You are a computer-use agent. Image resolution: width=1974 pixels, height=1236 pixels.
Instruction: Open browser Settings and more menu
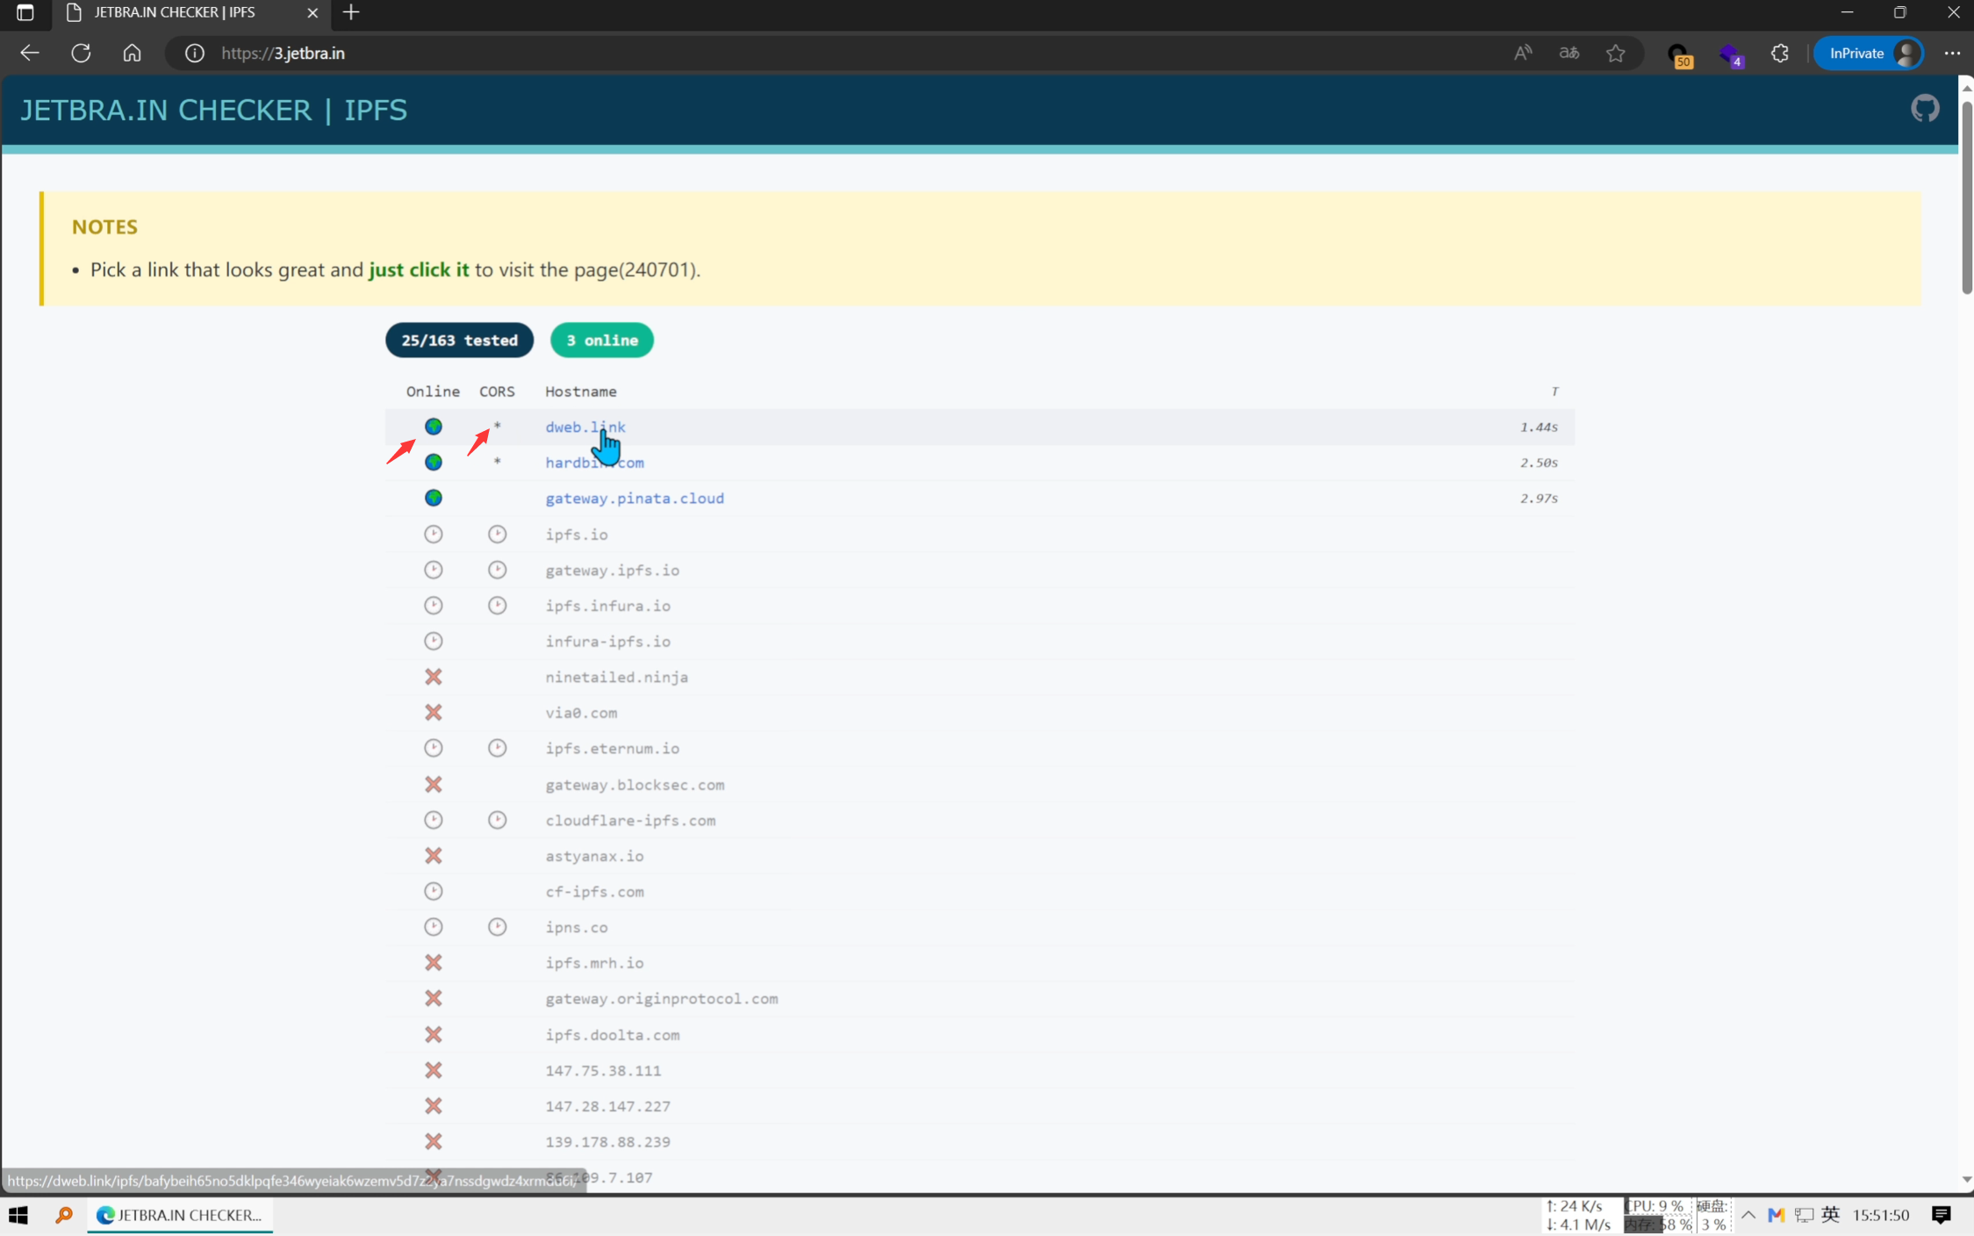1952,53
